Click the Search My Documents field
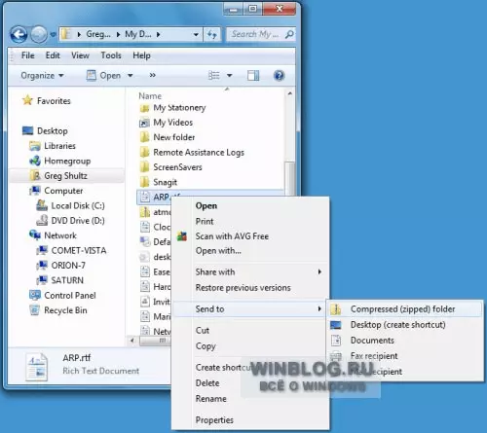487x433 pixels. [256, 34]
